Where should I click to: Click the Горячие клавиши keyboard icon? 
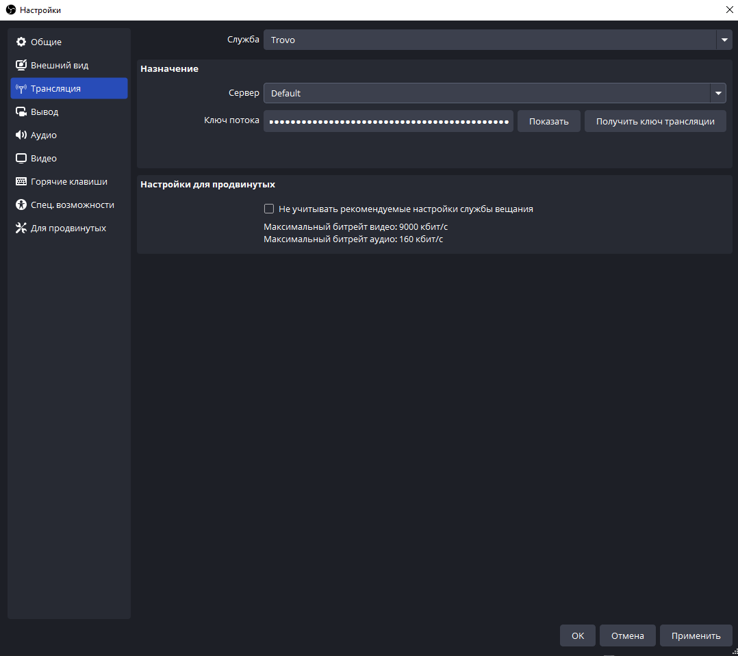(x=21, y=182)
